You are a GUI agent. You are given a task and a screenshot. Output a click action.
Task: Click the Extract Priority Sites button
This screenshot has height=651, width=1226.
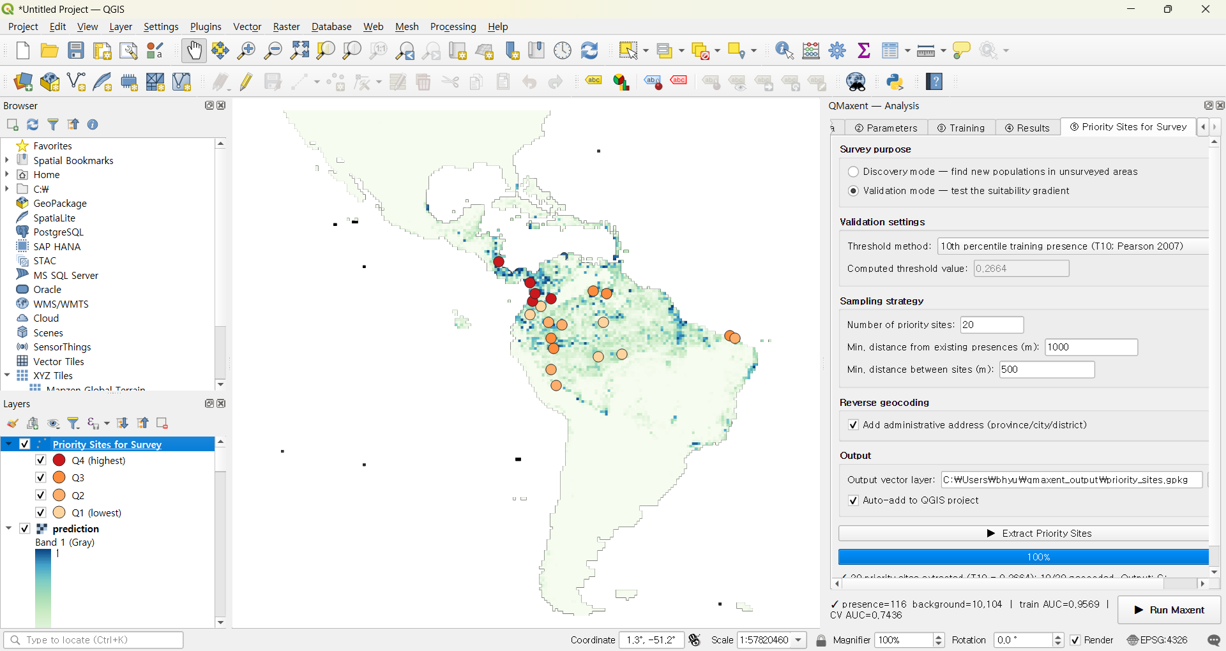coord(1024,534)
